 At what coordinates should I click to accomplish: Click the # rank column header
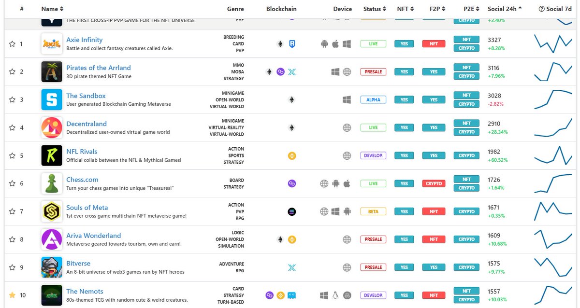coord(22,9)
